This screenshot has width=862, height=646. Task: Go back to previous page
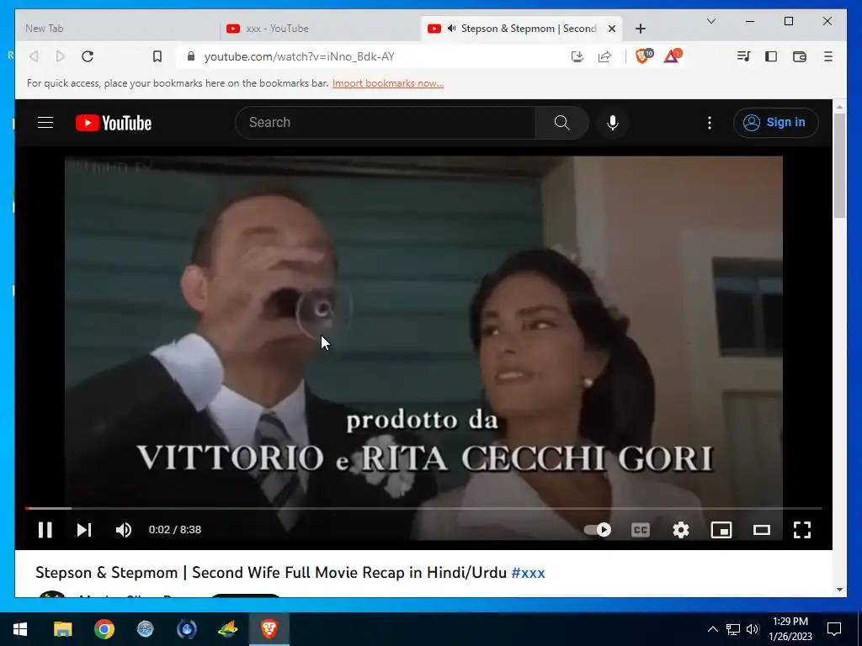click(34, 56)
